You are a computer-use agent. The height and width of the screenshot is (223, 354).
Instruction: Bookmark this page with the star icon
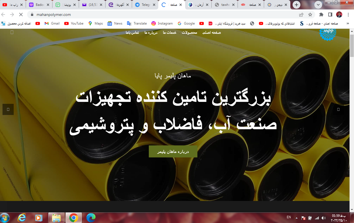click(x=310, y=15)
